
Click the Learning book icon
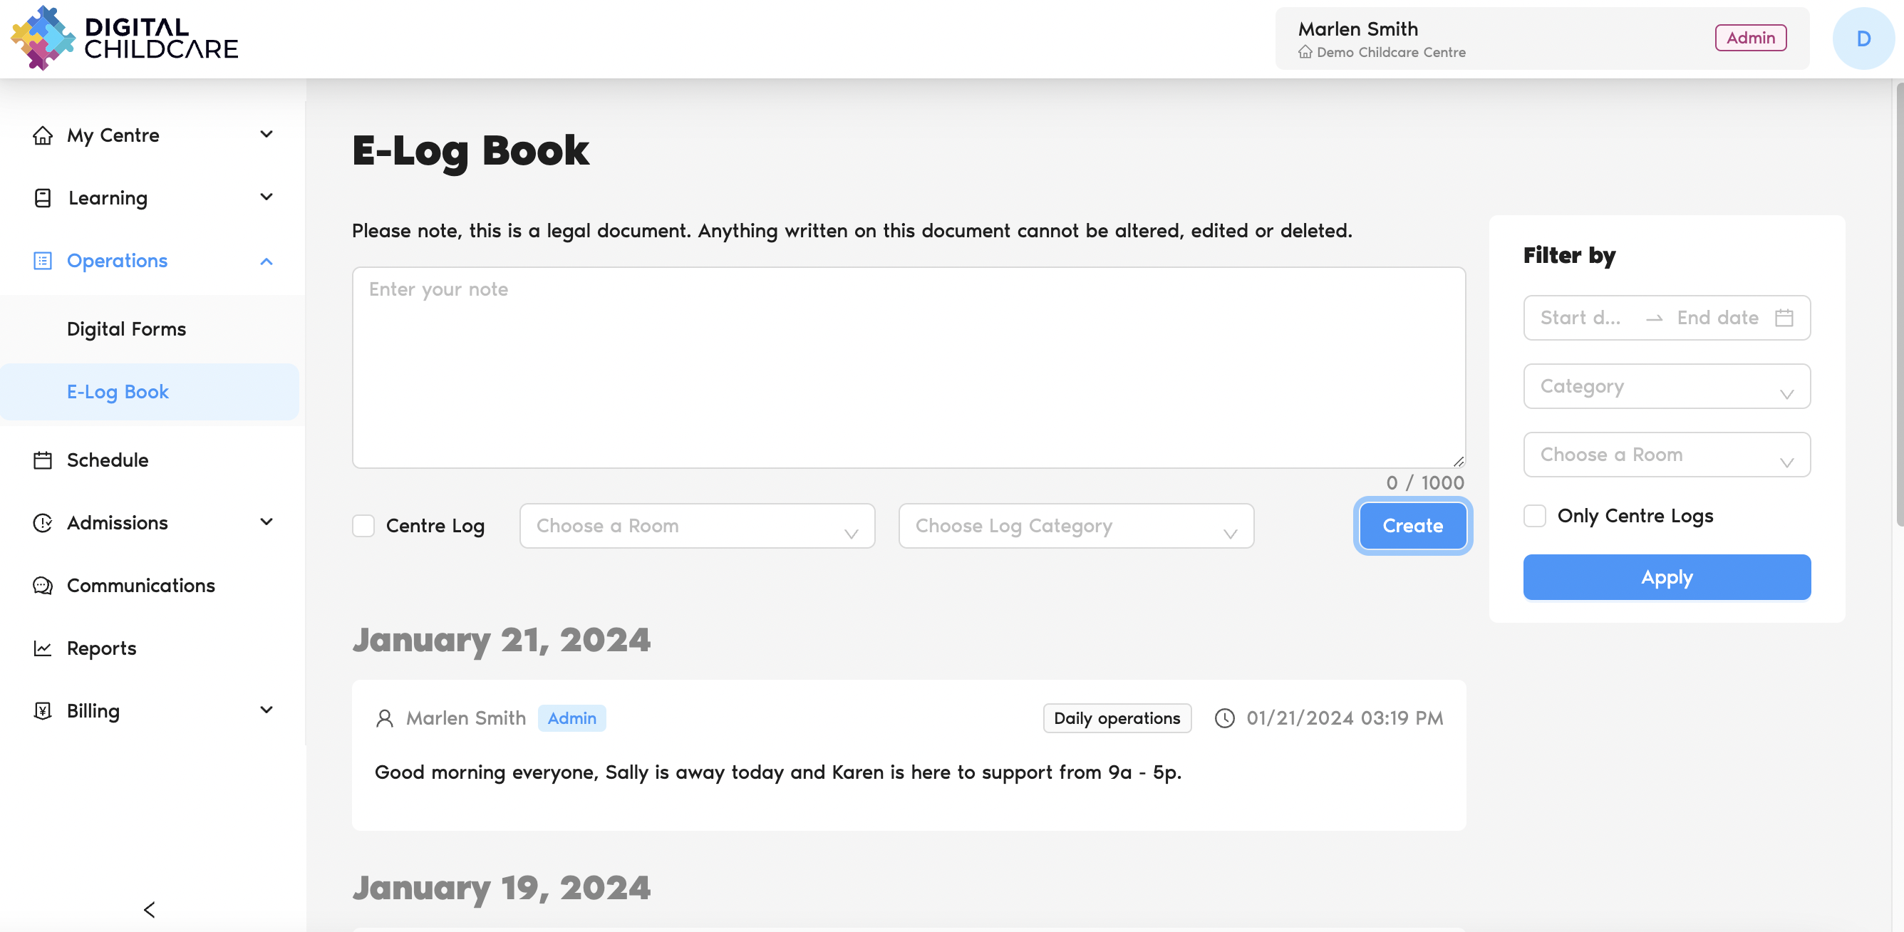43,198
